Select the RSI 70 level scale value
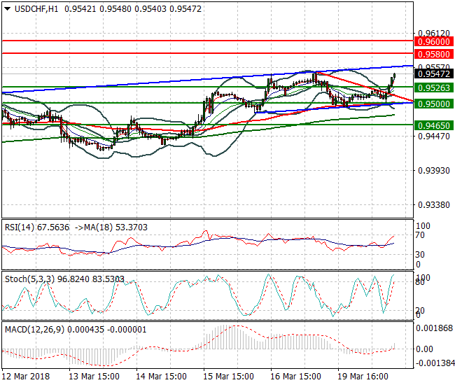Viewport: 455px width, 385px height. 420,235
